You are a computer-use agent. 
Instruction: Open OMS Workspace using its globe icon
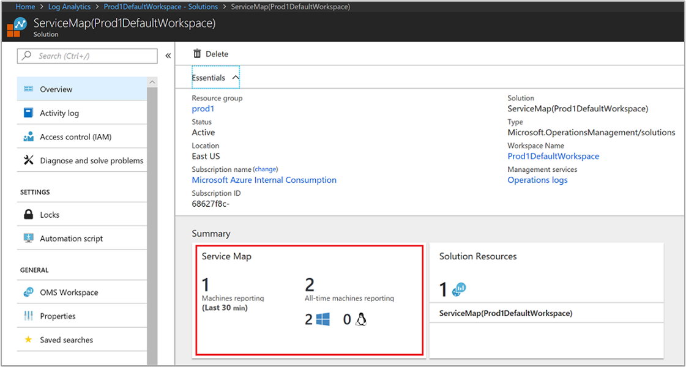point(28,292)
